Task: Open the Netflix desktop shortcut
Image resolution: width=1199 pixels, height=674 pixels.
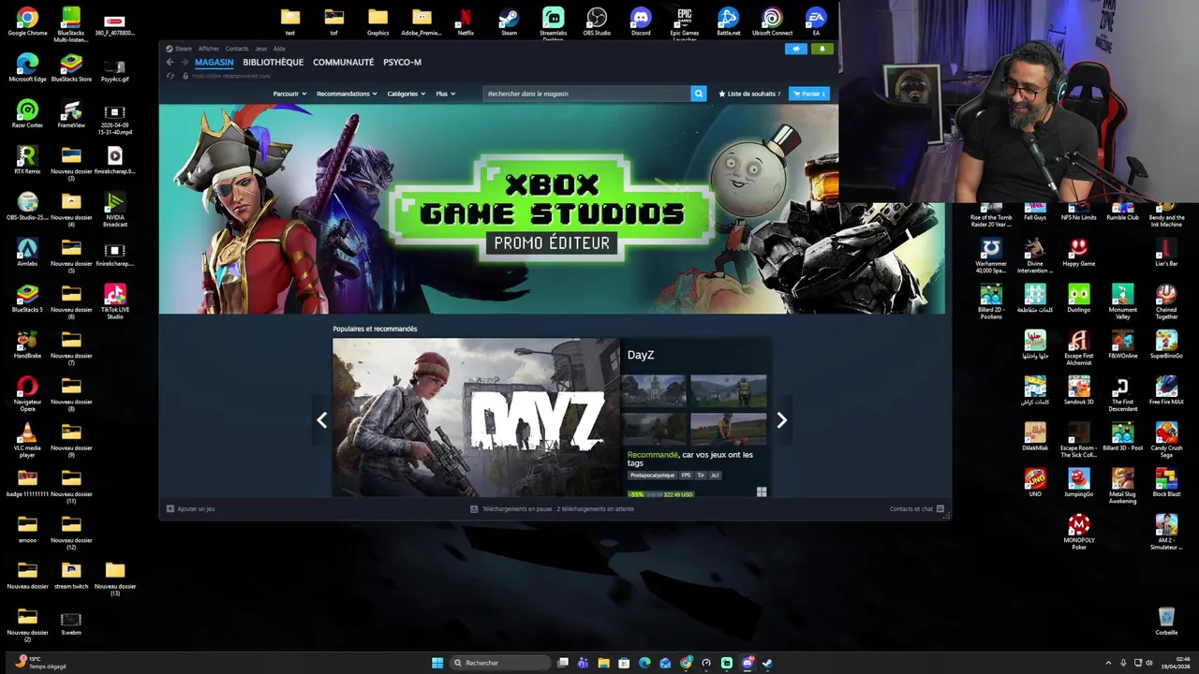Action: point(466,22)
